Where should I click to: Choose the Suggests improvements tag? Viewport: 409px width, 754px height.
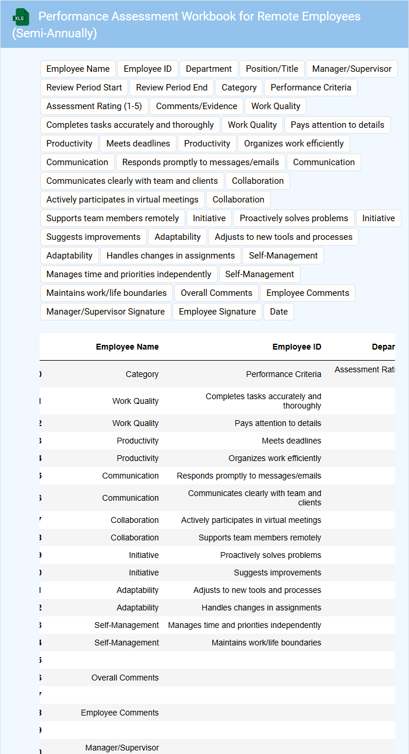click(x=93, y=237)
